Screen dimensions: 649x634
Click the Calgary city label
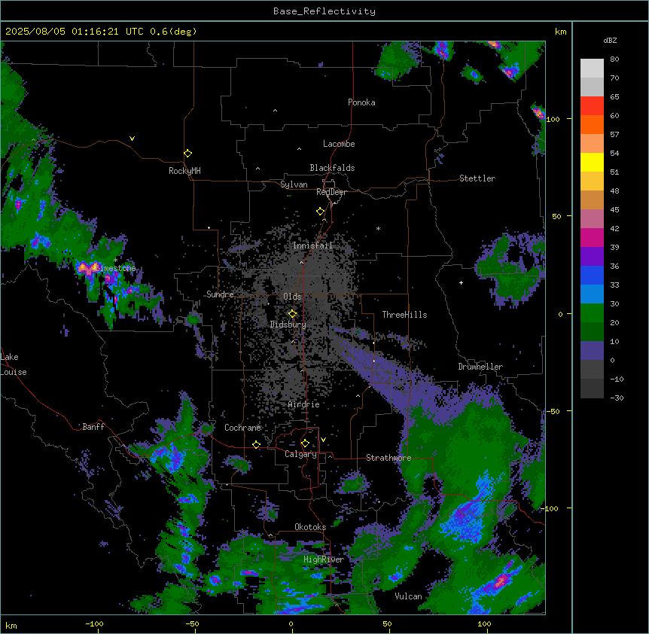coord(300,454)
